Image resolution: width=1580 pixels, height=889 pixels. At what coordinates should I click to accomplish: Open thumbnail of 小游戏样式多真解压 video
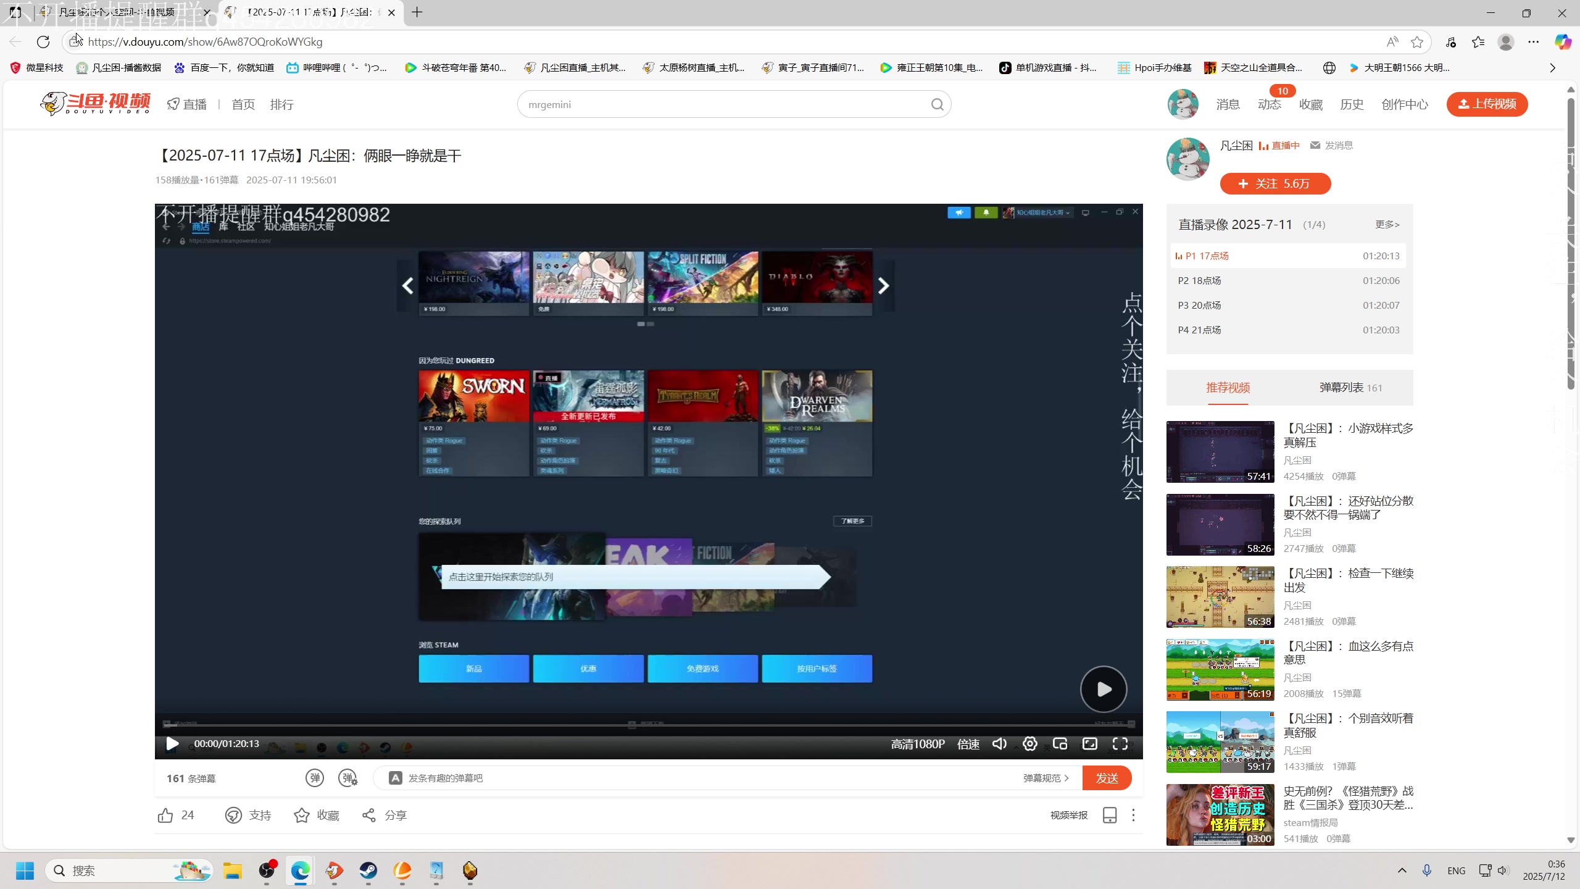pyautogui.click(x=1220, y=452)
